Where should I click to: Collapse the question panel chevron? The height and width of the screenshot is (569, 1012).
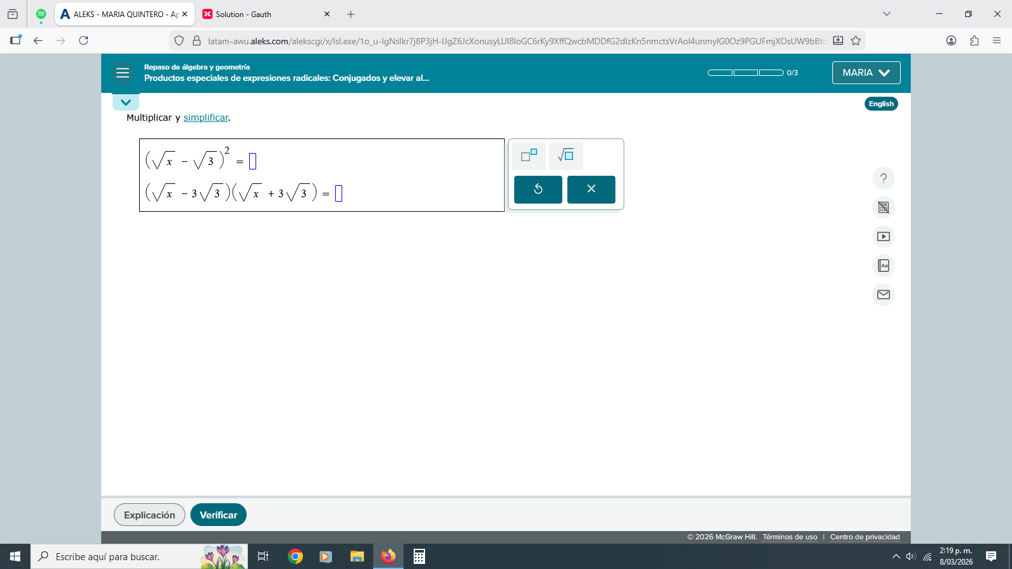pos(126,102)
